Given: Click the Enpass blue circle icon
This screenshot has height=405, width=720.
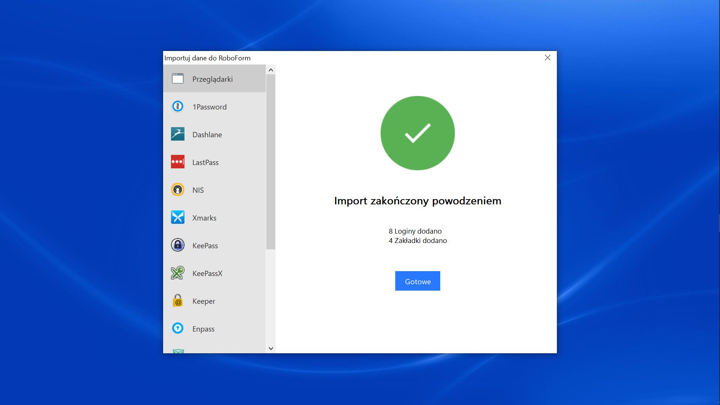Looking at the screenshot, I should point(178,328).
